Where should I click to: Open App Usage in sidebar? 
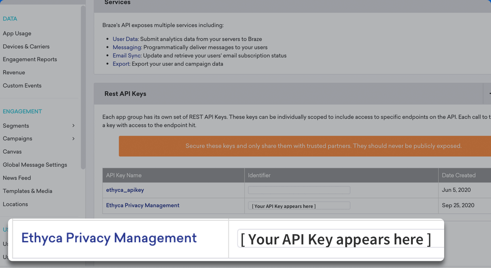[17, 33]
